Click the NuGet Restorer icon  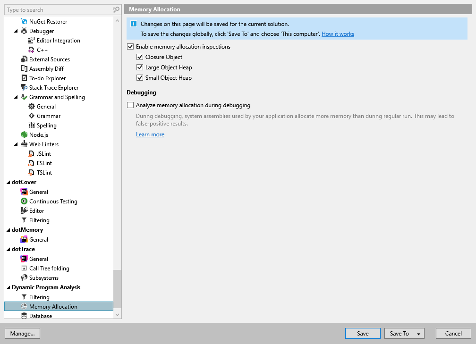pyautogui.click(x=24, y=21)
